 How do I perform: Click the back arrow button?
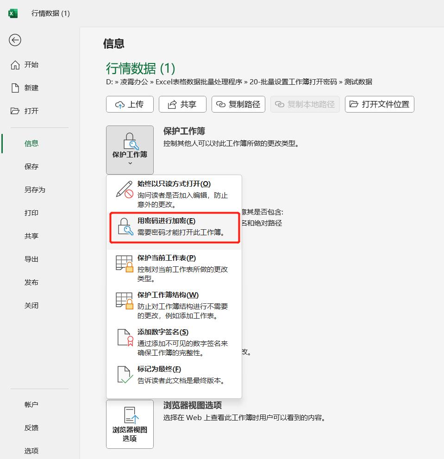[15, 40]
